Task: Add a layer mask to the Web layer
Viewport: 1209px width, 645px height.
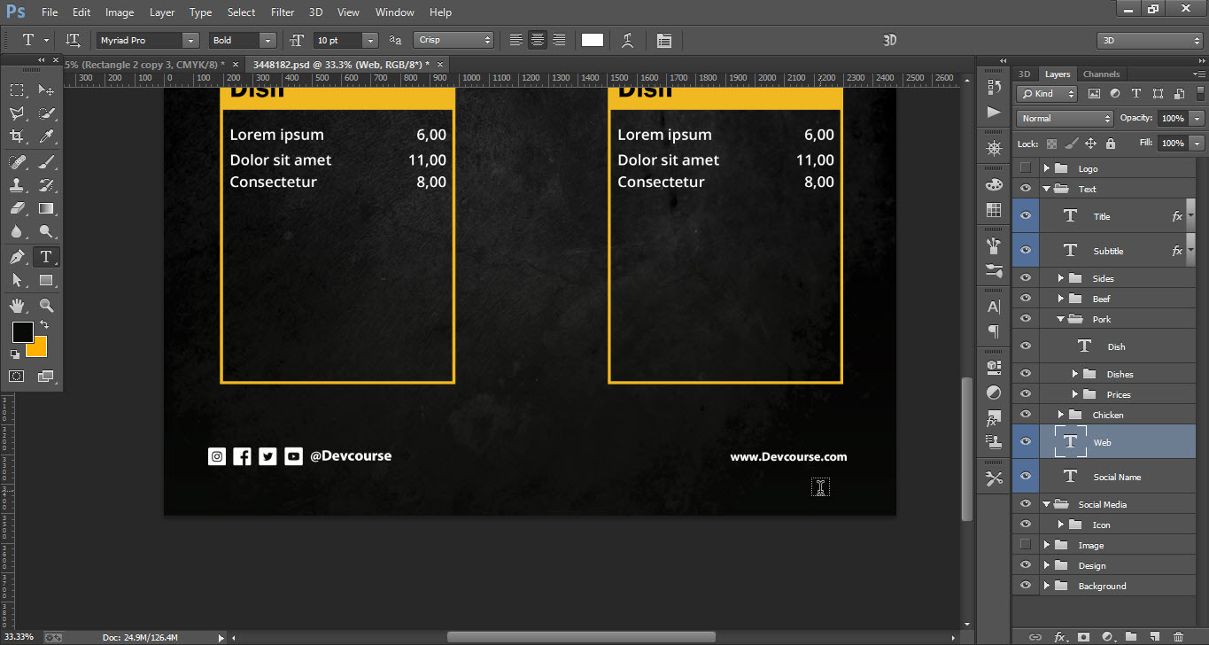Action: click(1084, 636)
